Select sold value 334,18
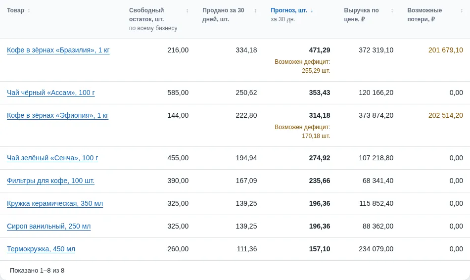Image resolution: width=470 pixels, height=280 pixels. coord(246,50)
